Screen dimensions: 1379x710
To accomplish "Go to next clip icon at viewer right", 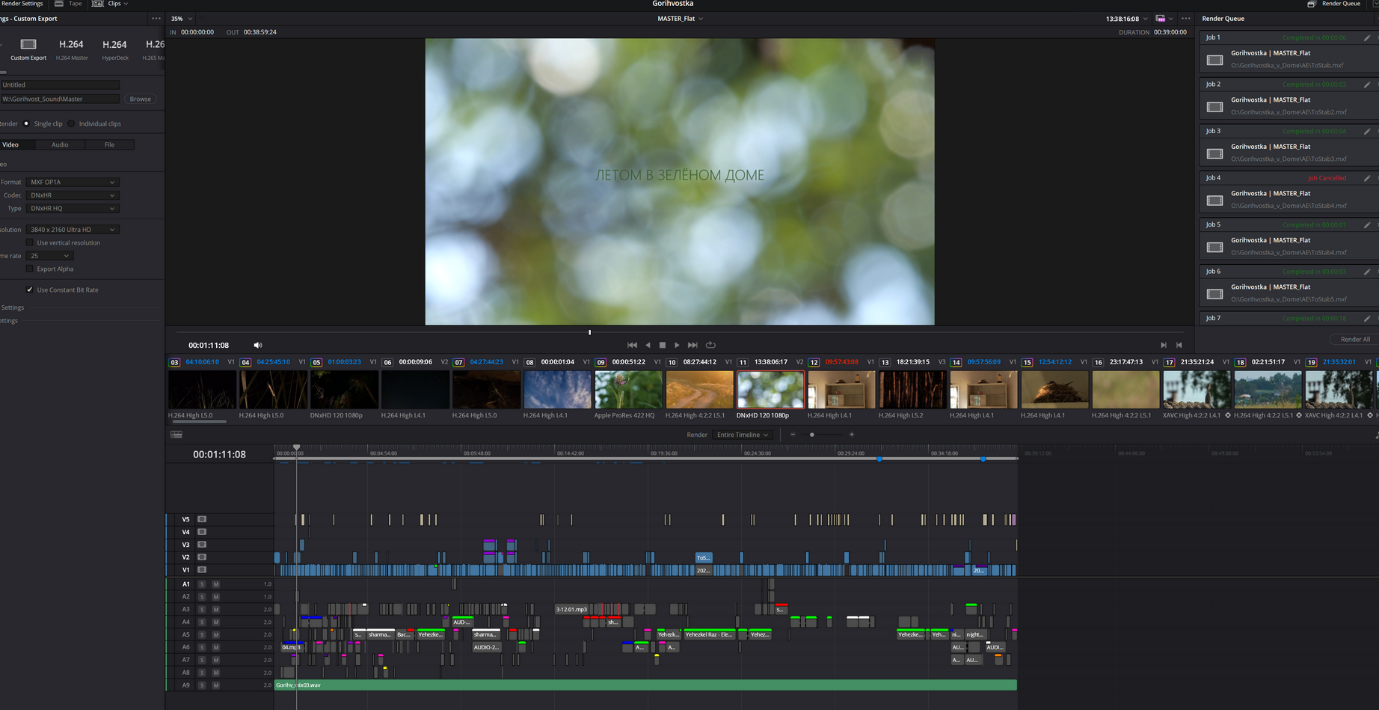I will coord(1164,346).
